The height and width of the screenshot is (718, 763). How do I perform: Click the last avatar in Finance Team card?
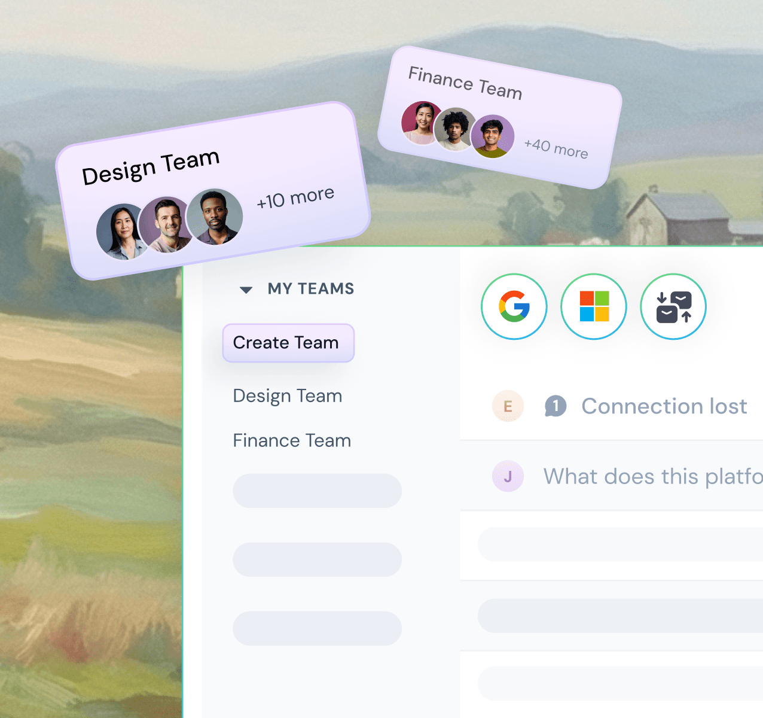pyautogui.click(x=493, y=136)
